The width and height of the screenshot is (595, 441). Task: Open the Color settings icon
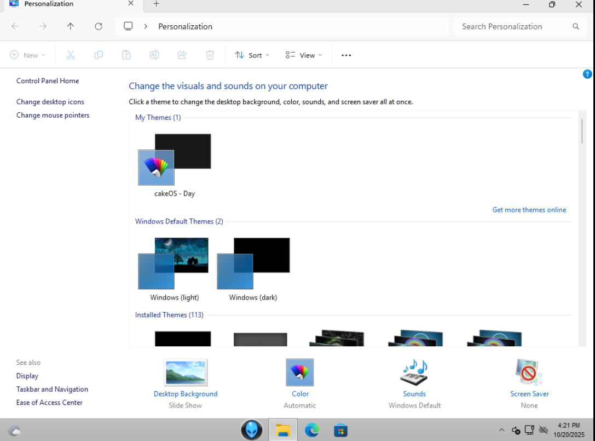pyautogui.click(x=300, y=373)
